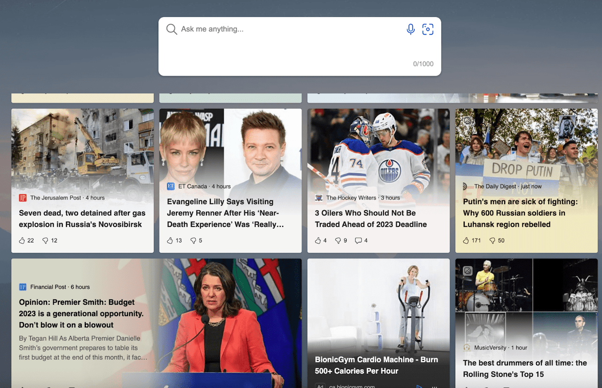Screen dimensions: 602x388
Task: Like the Evangeline Lilly article
Action: coord(170,240)
